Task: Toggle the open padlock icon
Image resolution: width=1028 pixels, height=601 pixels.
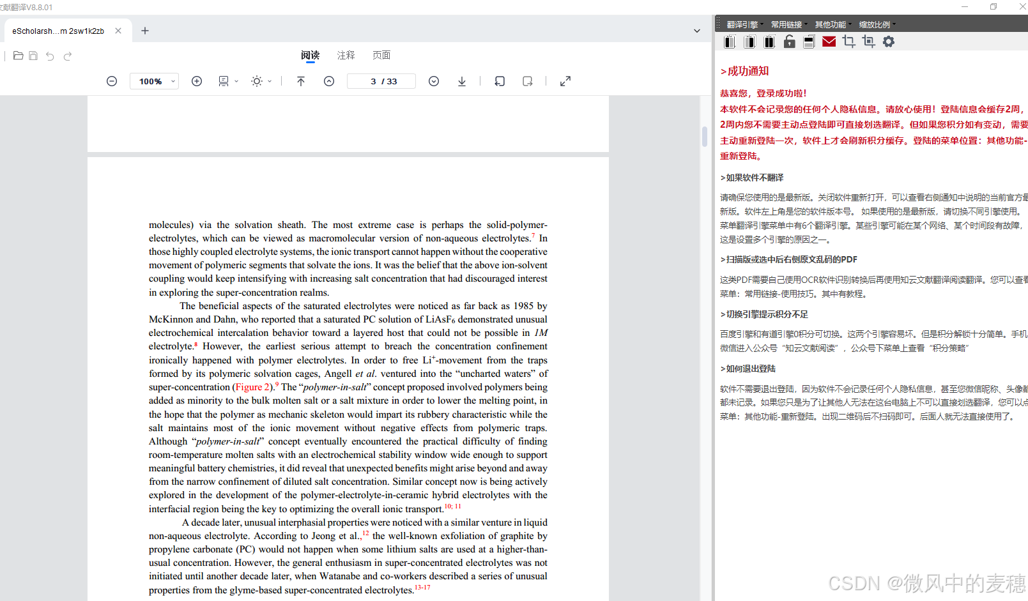Action: (789, 42)
